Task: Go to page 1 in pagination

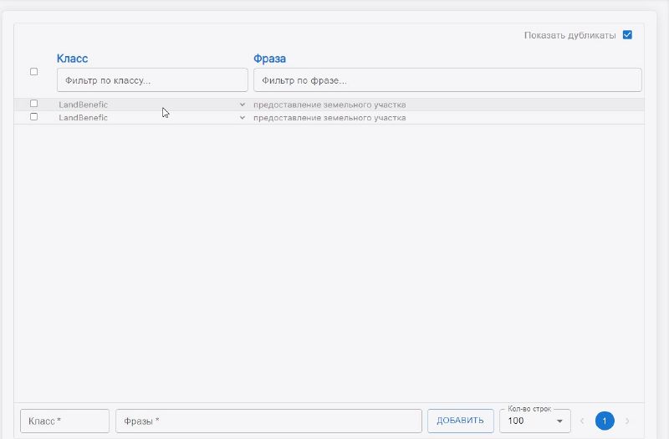Action: coord(605,421)
